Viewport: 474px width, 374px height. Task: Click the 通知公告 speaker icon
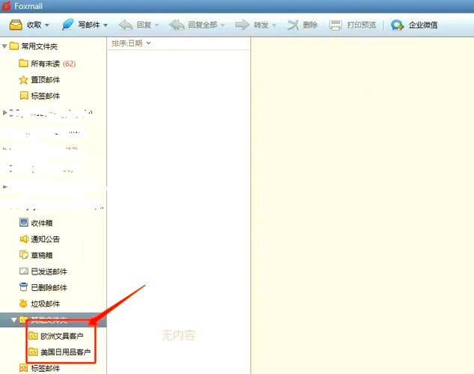pyautogui.click(x=23, y=239)
